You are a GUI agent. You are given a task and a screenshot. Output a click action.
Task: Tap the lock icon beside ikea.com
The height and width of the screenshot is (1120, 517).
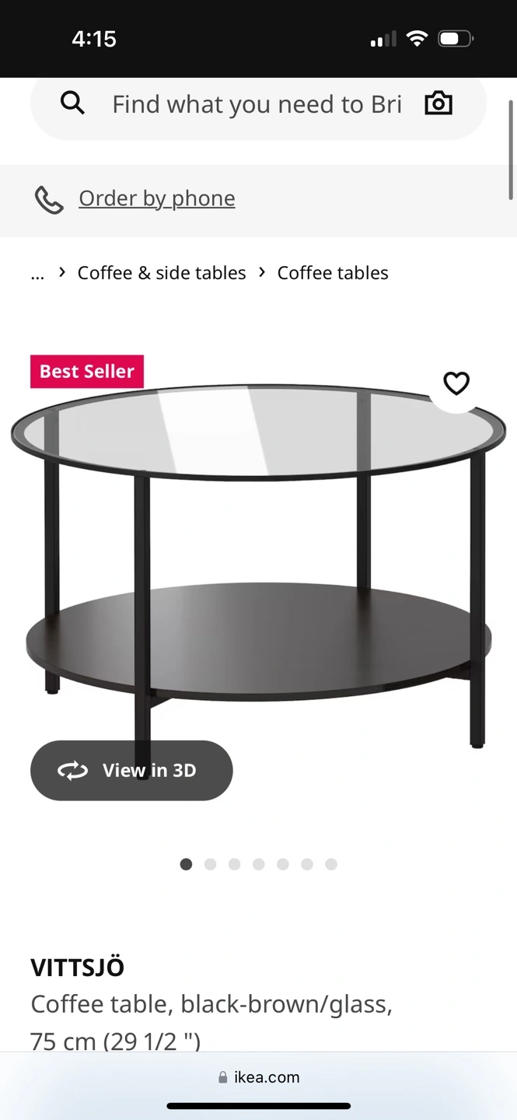click(x=223, y=1077)
